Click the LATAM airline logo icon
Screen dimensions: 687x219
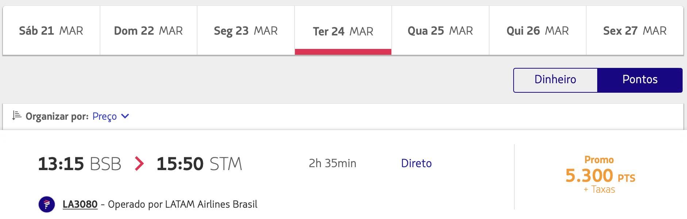47,204
